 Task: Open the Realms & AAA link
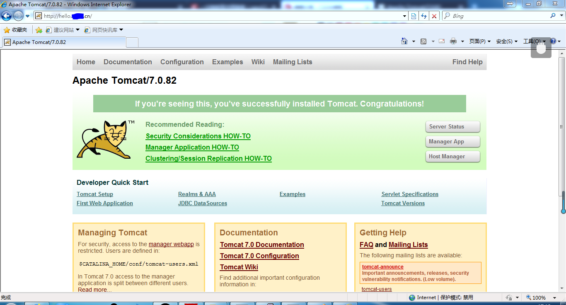pyautogui.click(x=197, y=194)
